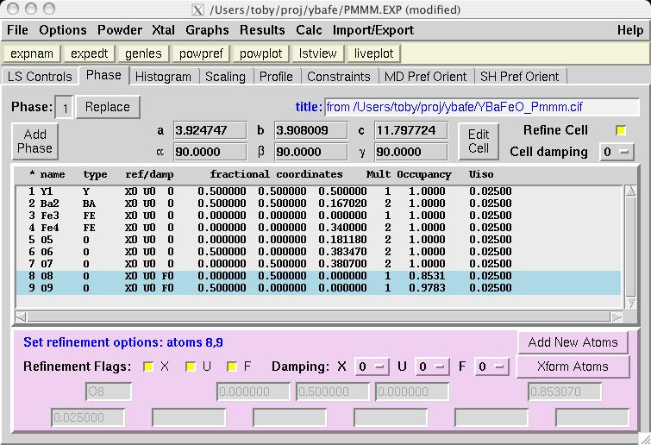Select atom row O5

[x=318, y=240]
